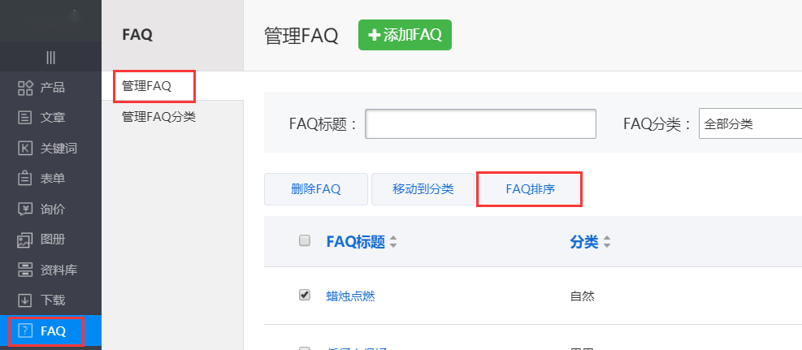The image size is (802, 350).
Task: Uncheck the 蜡烛点燃 row checkbox
Action: [305, 295]
